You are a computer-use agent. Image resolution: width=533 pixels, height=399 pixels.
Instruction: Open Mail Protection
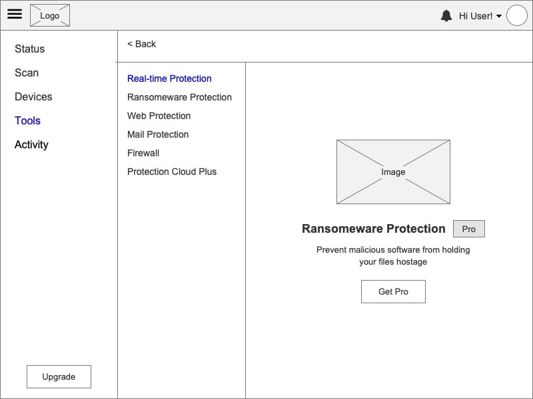pos(158,134)
